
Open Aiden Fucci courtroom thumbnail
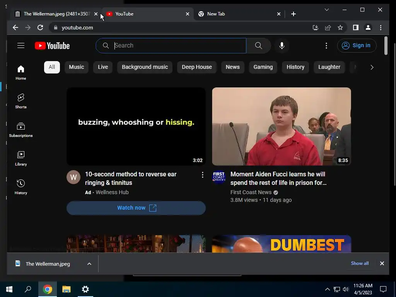[x=282, y=126]
